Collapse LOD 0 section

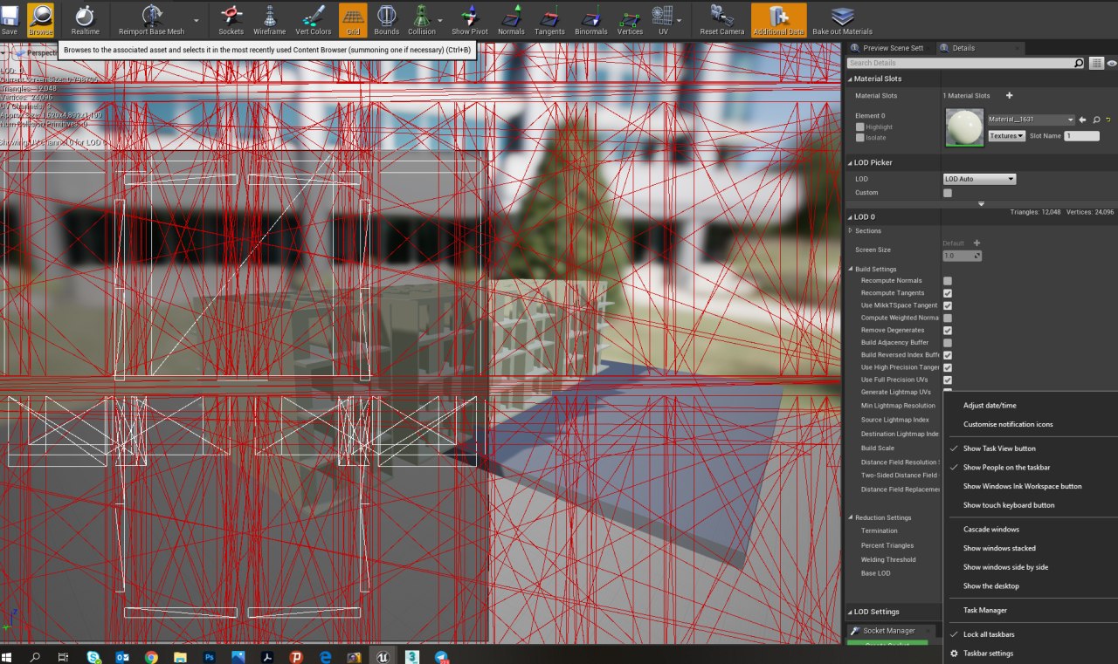coord(850,216)
